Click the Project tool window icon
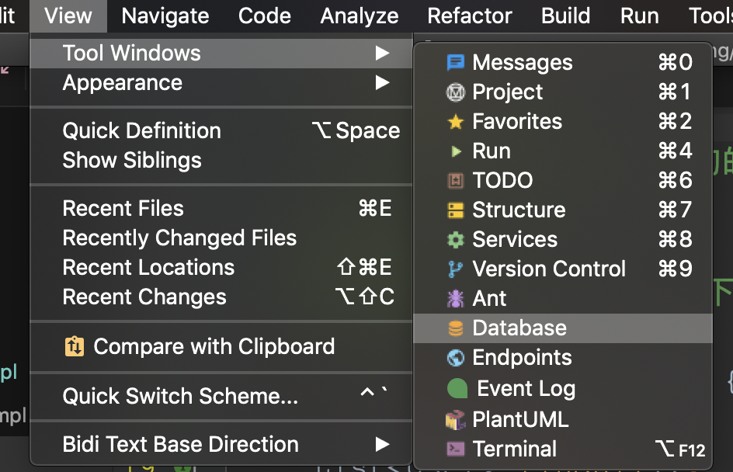Viewport: 733px width, 472px height. point(455,92)
